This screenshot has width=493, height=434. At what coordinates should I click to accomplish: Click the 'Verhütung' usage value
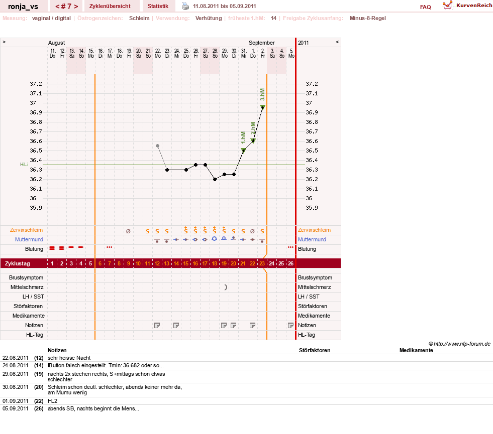209,18
